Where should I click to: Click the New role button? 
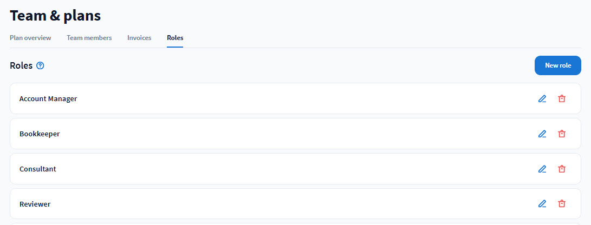[x=557, y=65]
